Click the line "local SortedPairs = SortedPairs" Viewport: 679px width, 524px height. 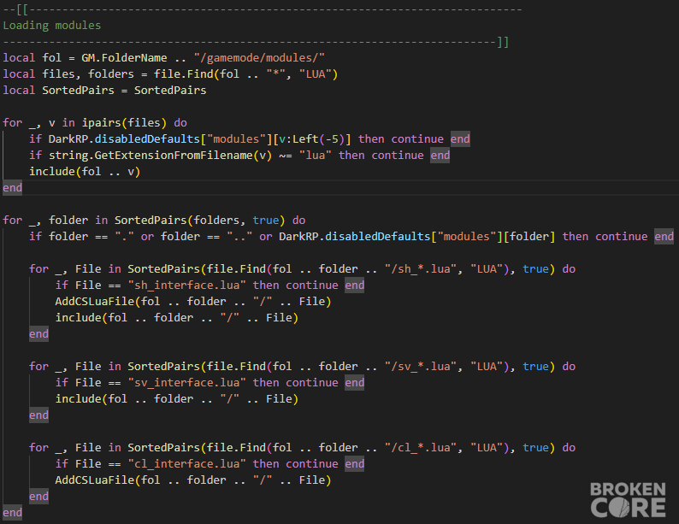tap(105, 91)
